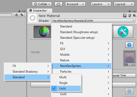The width and height of the screenshot is (137, 97).
Task: Click the material presets slider icon
Action: click(x=130, y=16)
